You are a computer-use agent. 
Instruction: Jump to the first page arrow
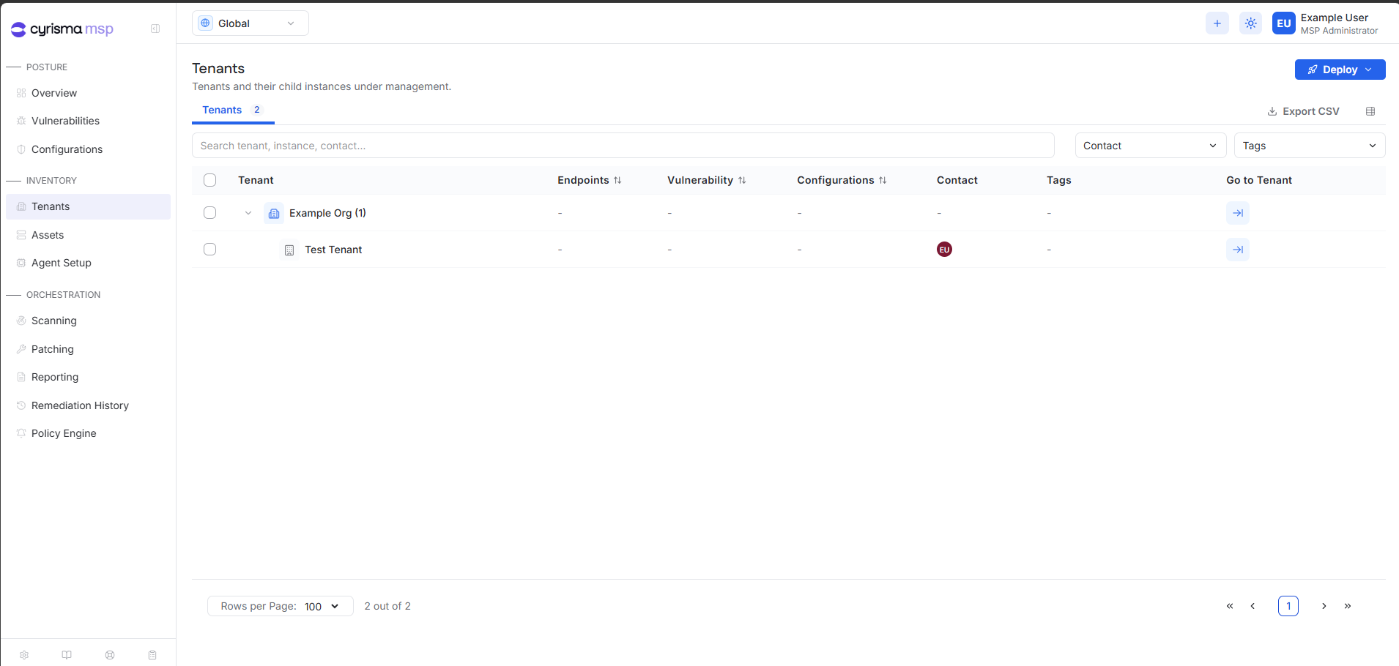tap(1230, 606)
